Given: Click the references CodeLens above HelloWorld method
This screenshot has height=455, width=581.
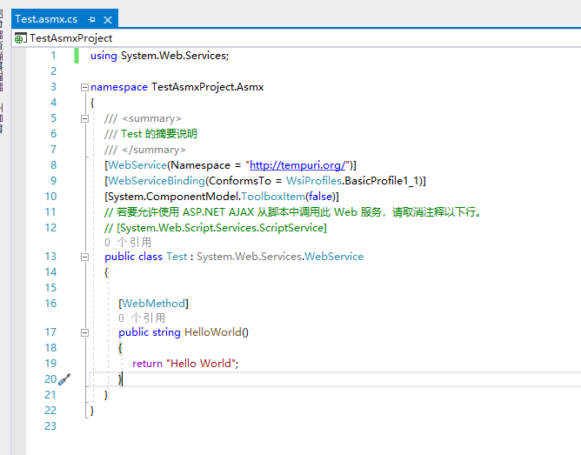Looking at the screenshot, I should tap(142, 318).
